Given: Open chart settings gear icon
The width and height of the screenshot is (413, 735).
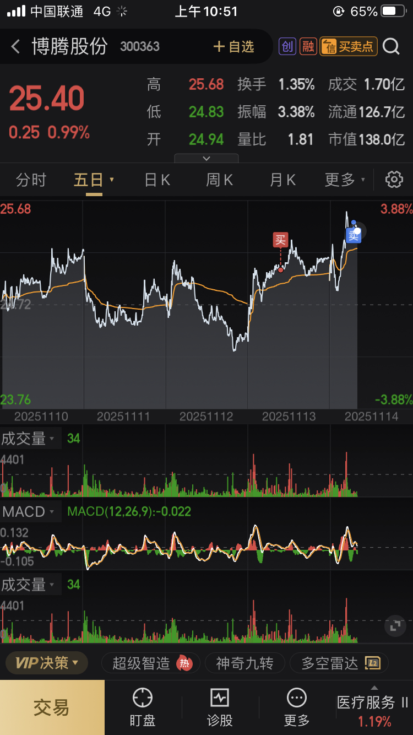Looking at the screenshot, I should [394, 180].
